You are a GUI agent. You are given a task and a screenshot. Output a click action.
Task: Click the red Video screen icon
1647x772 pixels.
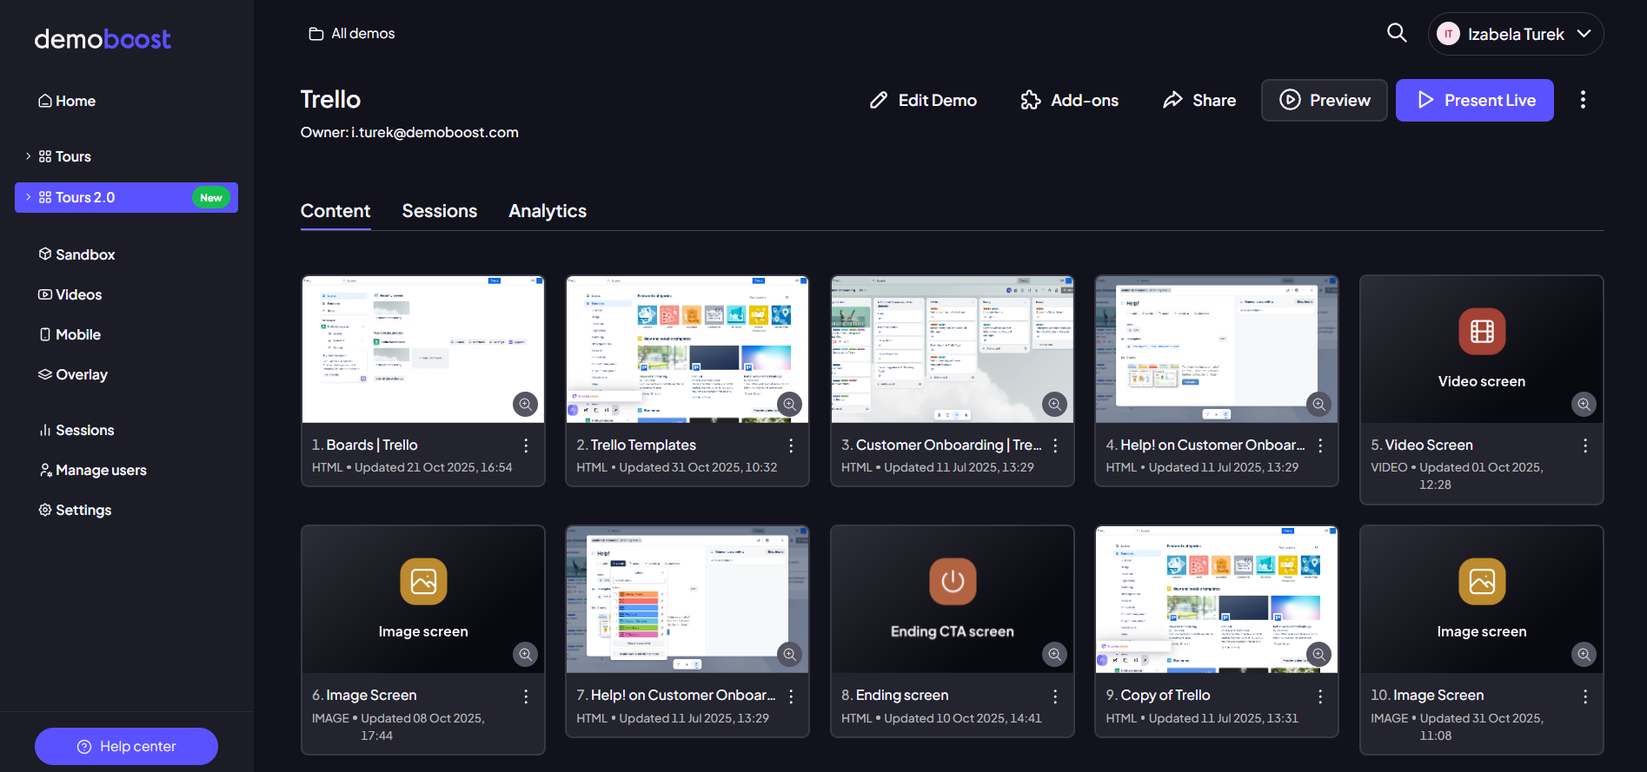pyautogui.click(x=1482, y=332)
